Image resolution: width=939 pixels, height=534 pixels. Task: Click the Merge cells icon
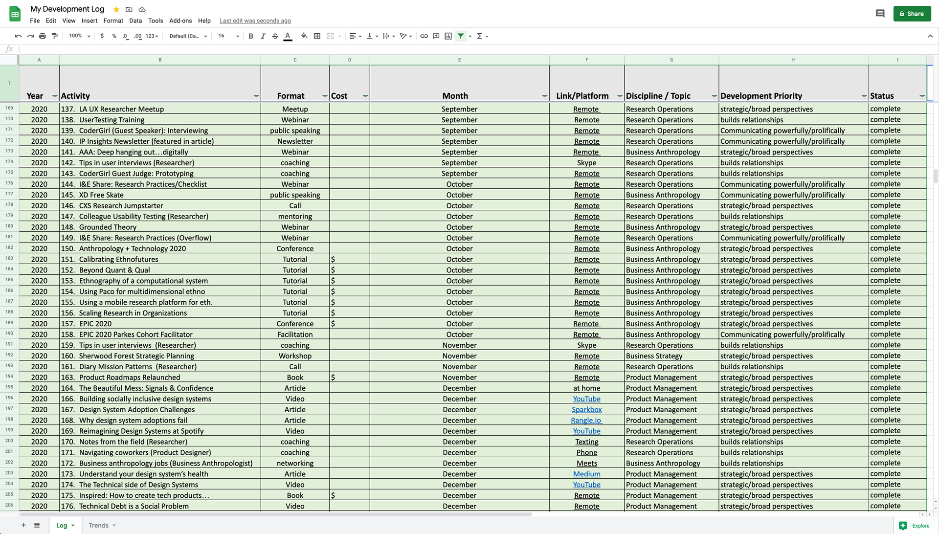pyautogui.click(x=330, y=36)
